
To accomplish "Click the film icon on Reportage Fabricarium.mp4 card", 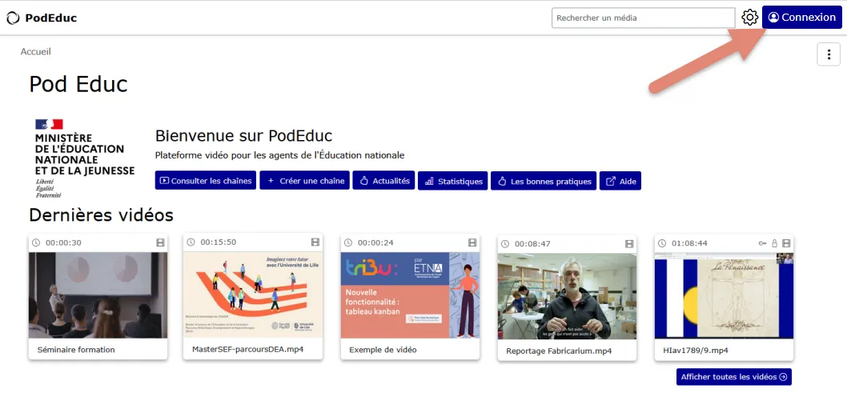I will [629, 243].
